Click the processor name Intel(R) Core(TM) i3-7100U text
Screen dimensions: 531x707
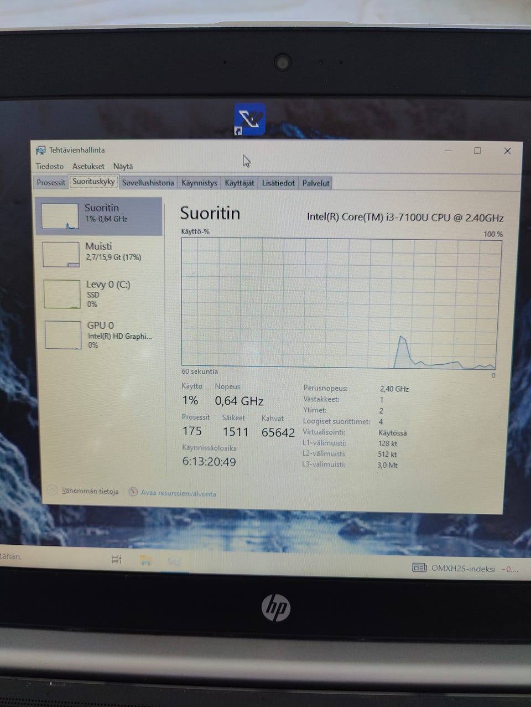pyautogui.click(x=405, y=217)
